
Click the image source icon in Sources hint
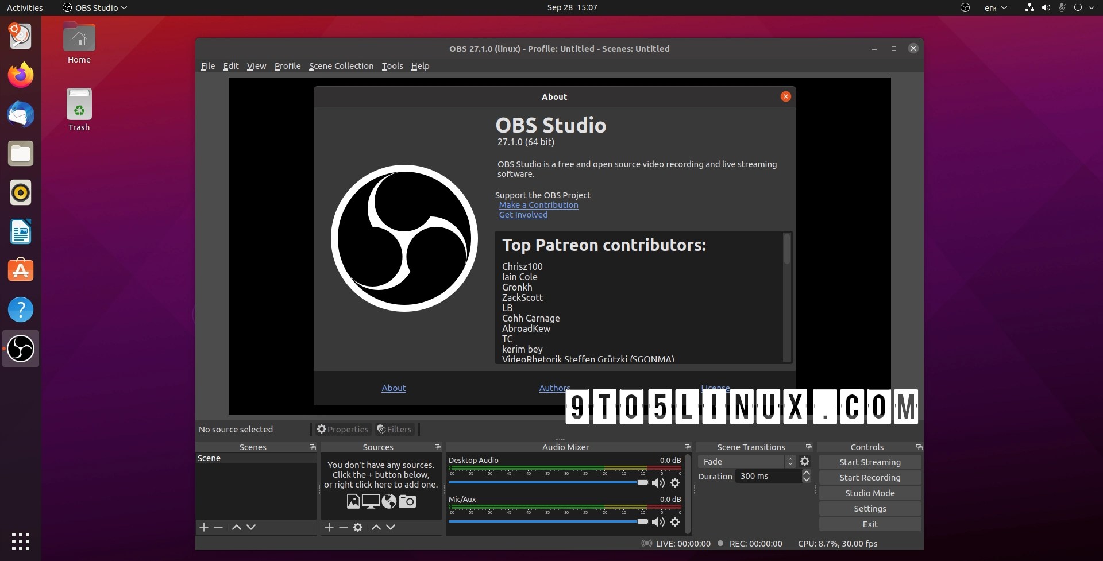pos(353,501)
